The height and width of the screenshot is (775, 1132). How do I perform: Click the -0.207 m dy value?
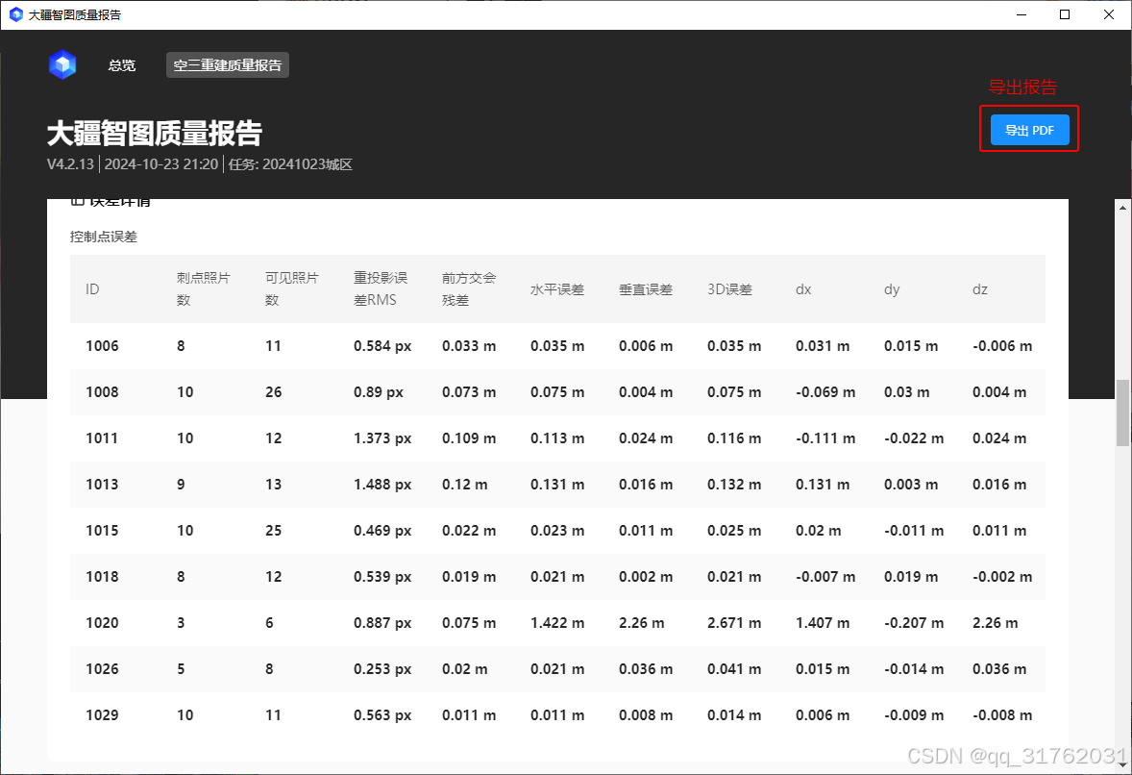(914, 623)
